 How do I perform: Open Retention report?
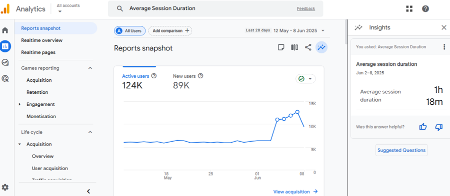37,92
